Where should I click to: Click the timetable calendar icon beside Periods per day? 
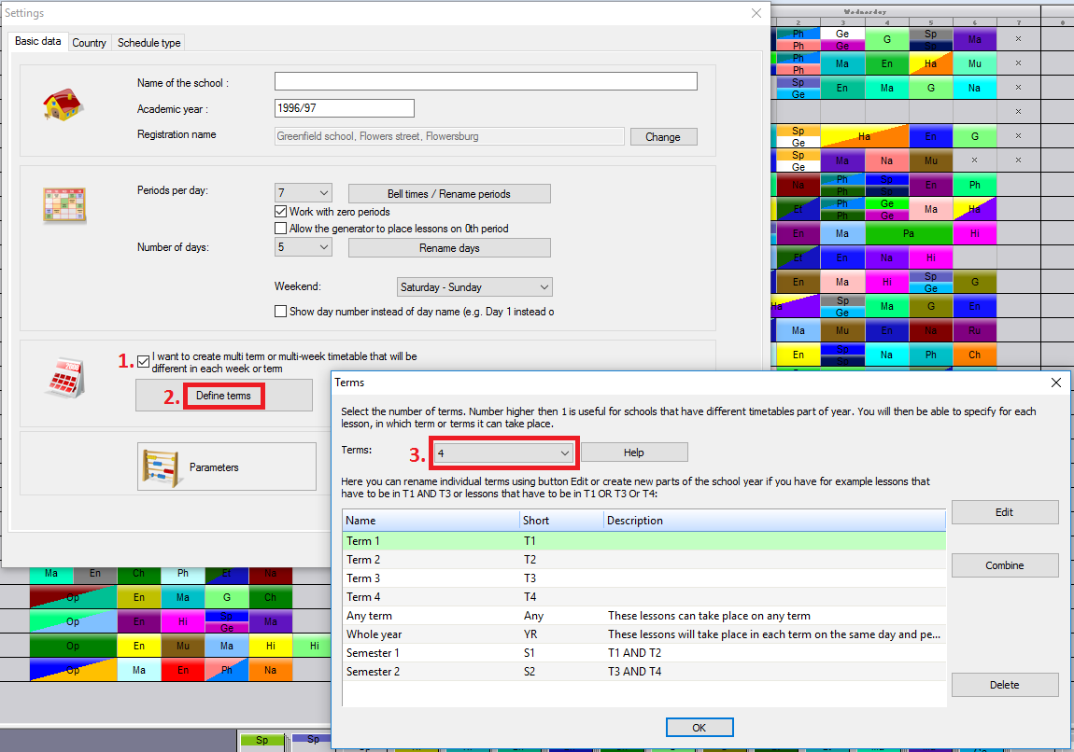tap(64, 204)
